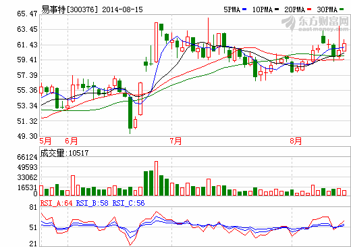Click the RSI_B:58 indicator label
The width and height of the screenshot is (351, 247).
pos(92,203)
